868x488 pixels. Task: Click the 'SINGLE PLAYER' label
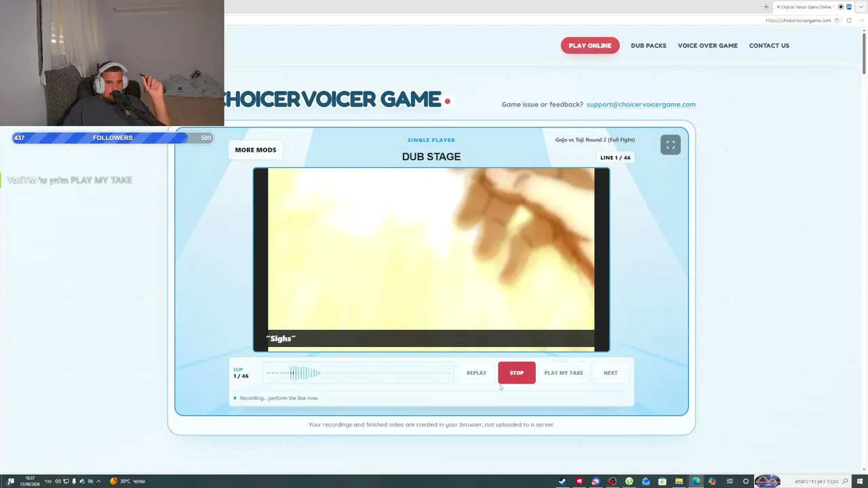431,140
